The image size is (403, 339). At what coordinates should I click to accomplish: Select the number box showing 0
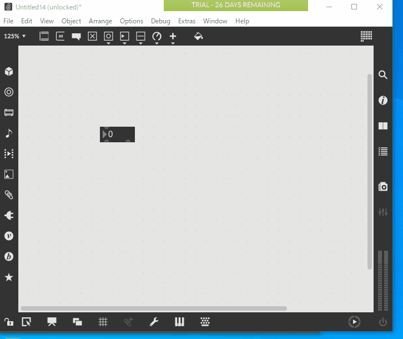(117, 134)
